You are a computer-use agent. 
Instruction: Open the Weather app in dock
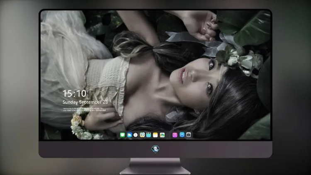[129, 135]
